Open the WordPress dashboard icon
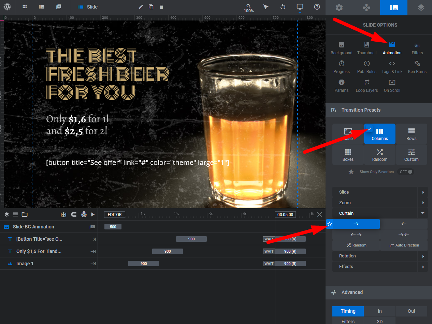This screenshot has width=432, height=324. tap(8, 7)
